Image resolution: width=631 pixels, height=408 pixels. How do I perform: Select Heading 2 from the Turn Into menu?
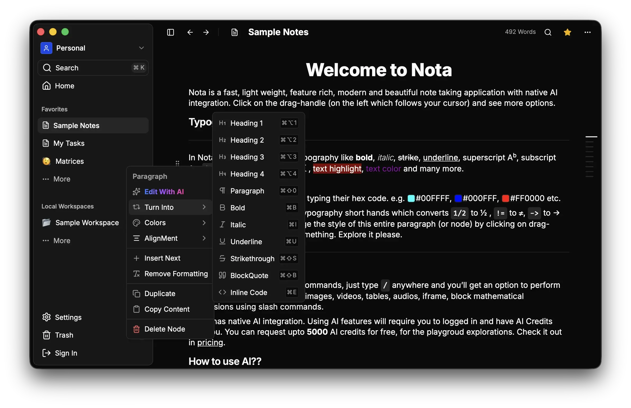point(247,140)
